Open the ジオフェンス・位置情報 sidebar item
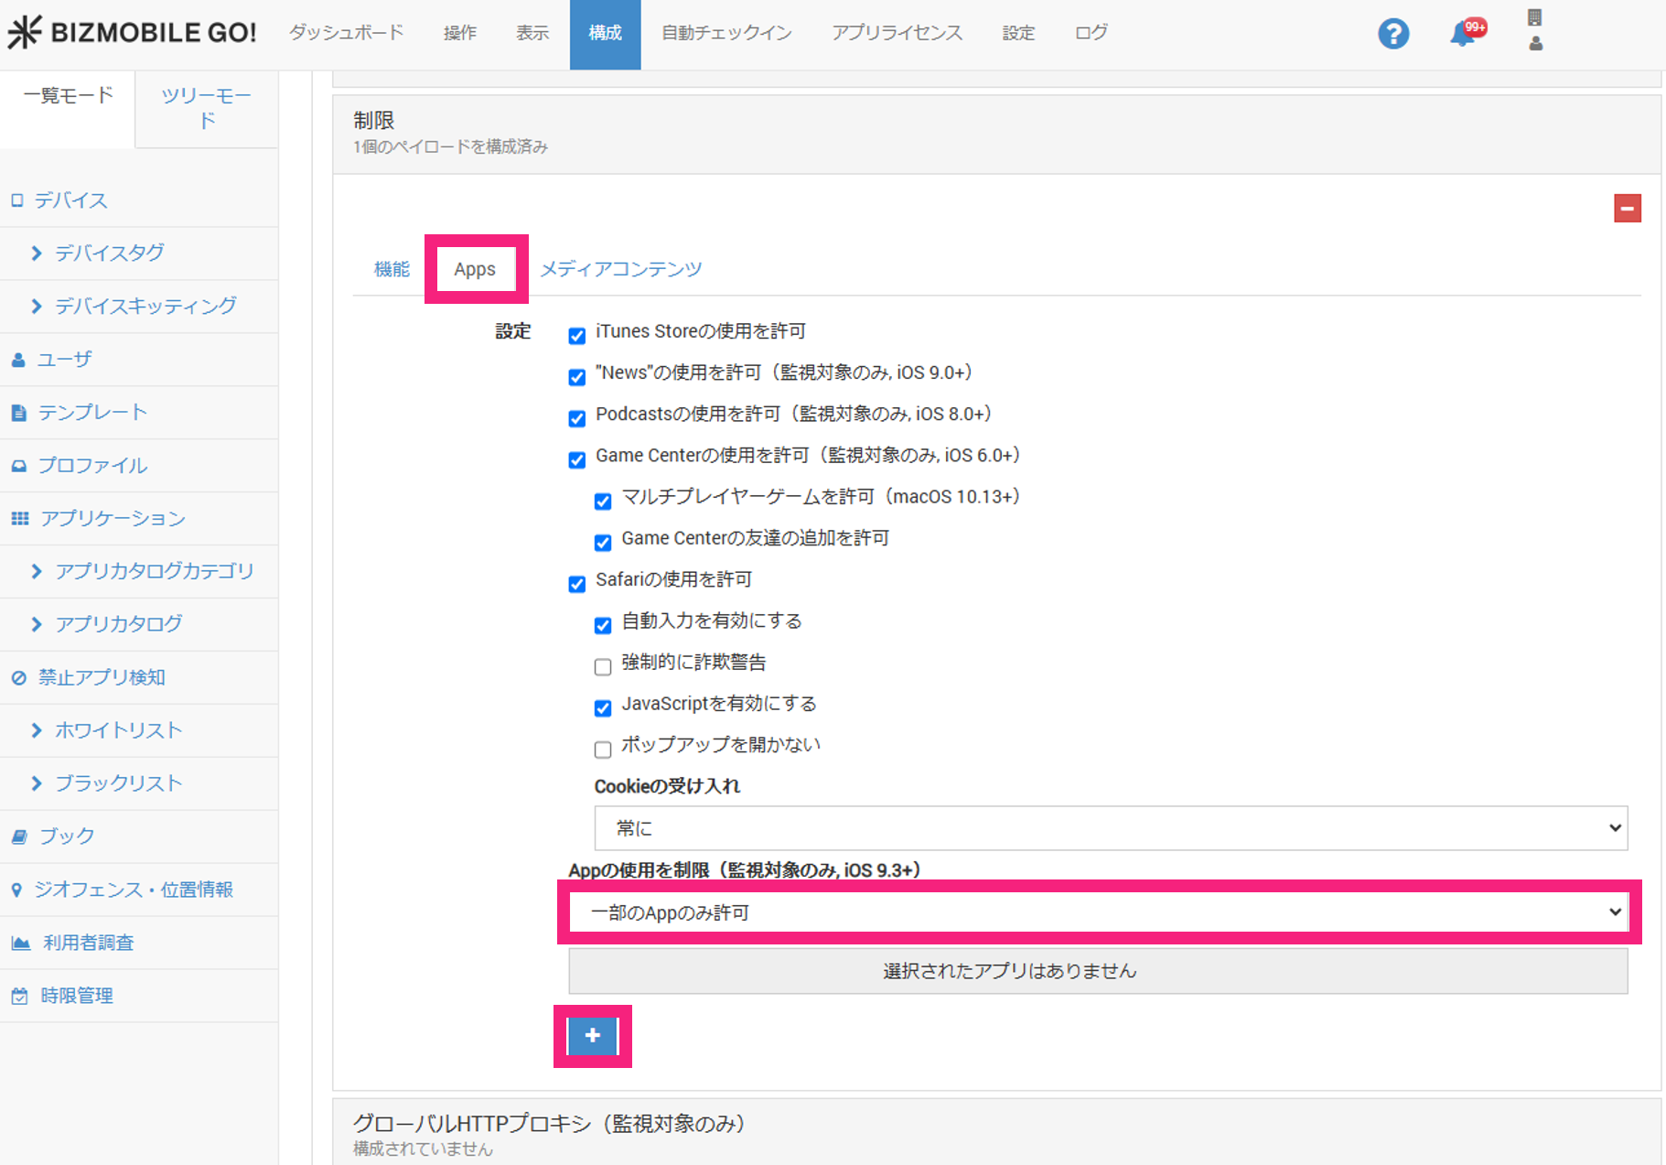This screenshot has width=1666, height=1165. (133, 890)
